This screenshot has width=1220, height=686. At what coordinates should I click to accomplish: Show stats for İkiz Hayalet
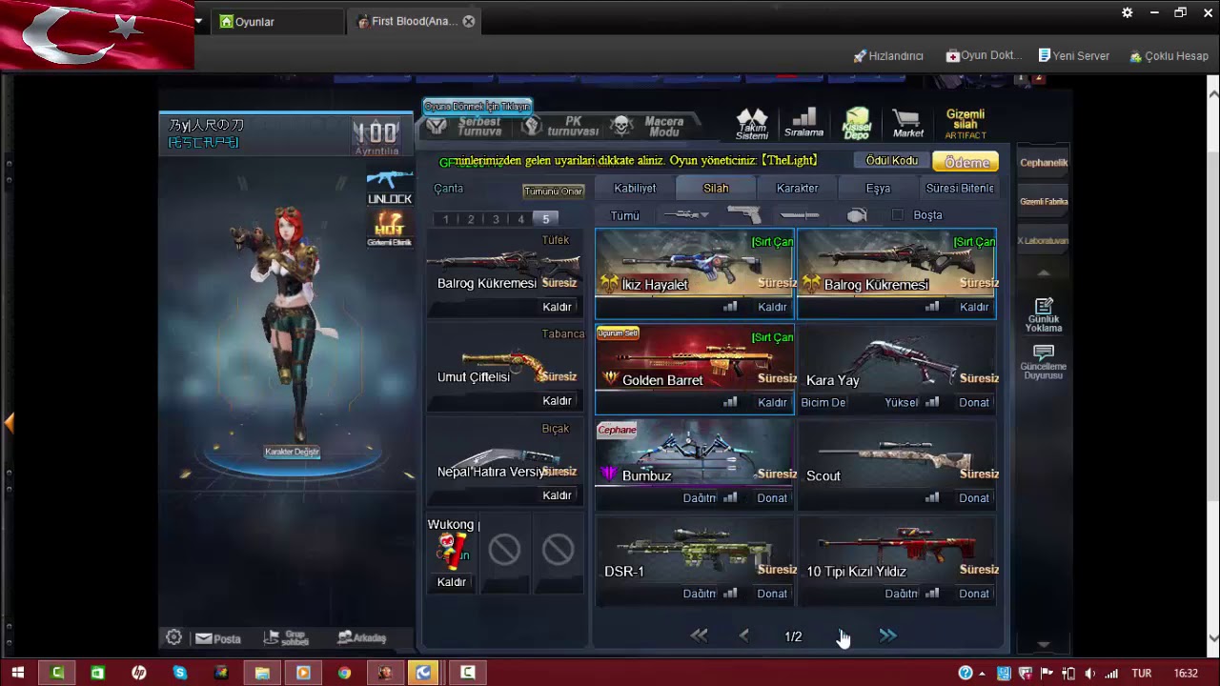[730, 307]
